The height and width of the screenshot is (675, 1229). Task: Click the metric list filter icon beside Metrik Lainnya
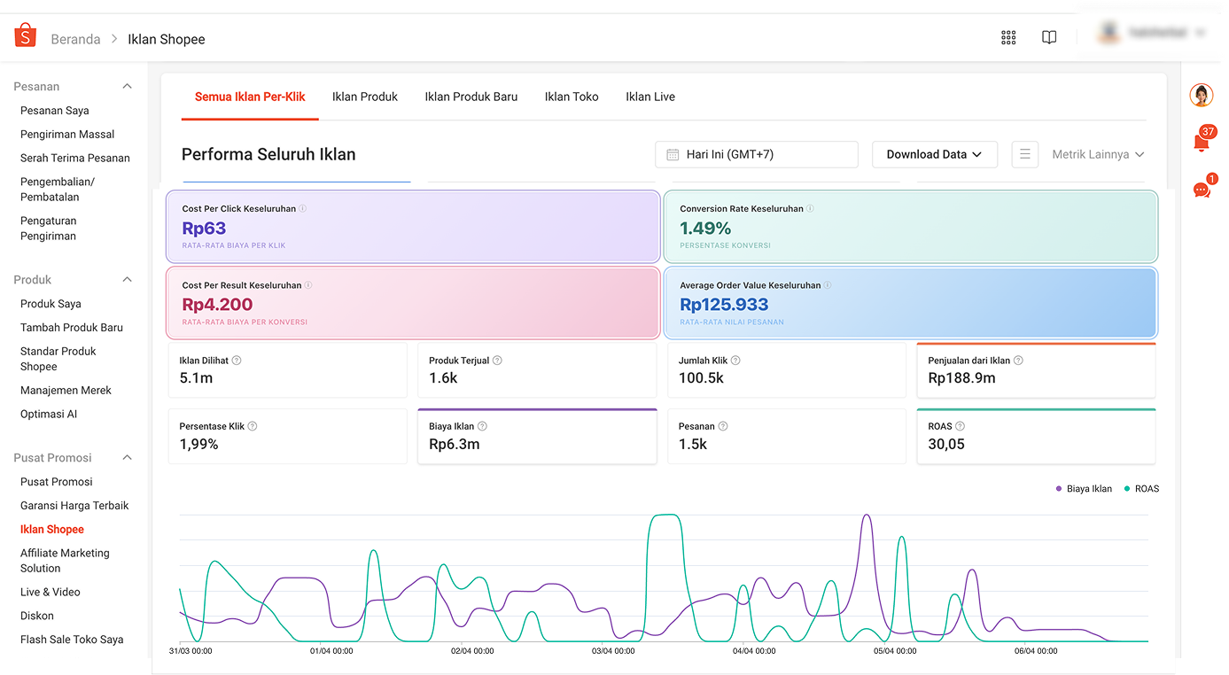point(1025,153)
